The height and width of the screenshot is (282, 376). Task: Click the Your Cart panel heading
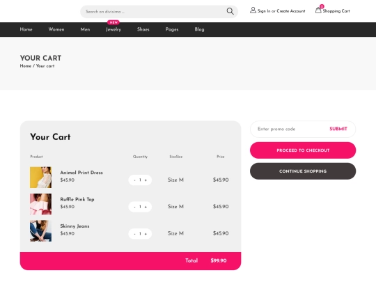(50, 137)
